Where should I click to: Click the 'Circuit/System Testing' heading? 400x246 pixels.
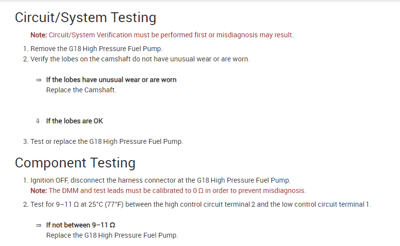pos(86,18)
